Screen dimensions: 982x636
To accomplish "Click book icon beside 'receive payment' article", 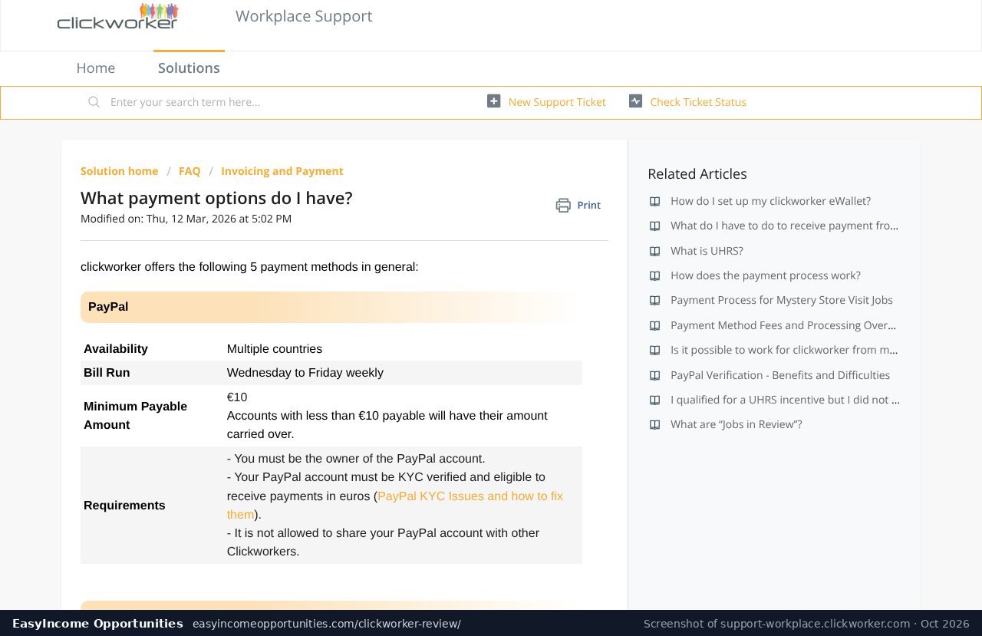I will click(654, 226).
